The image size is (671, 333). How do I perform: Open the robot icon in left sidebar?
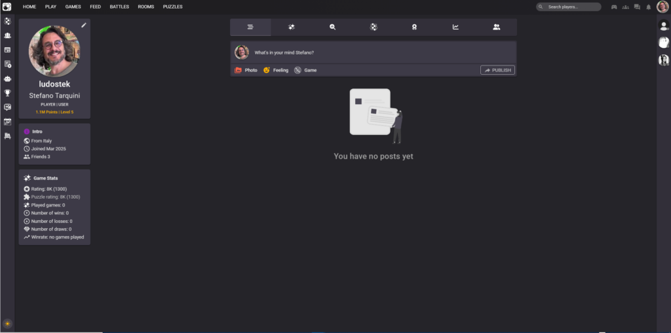coord(7,79)
